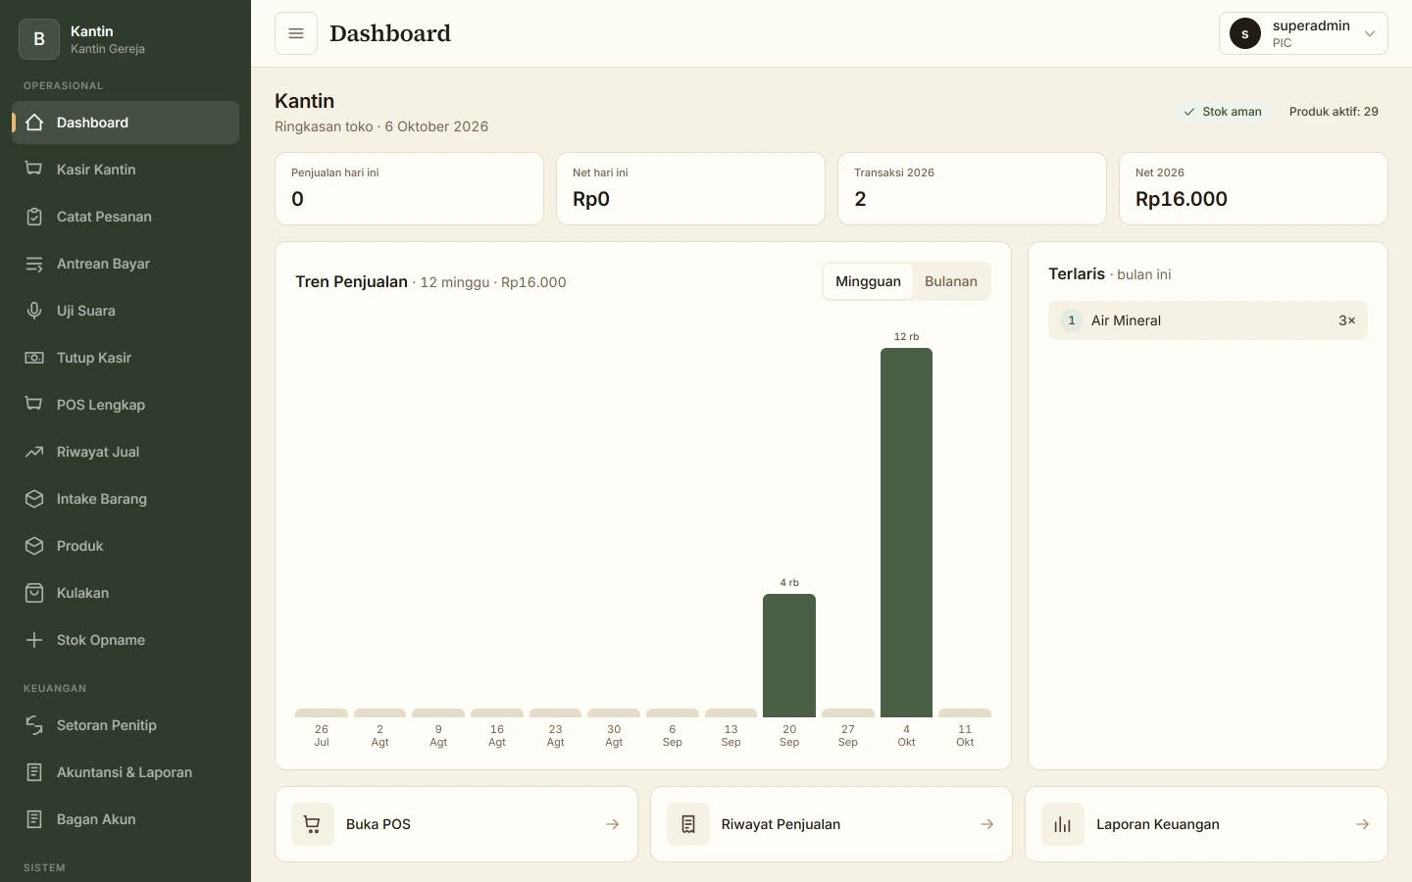The image size is (1412, 882).
Task: Click the 20 Sep sales bar
Action: click(x=789, y=656)
